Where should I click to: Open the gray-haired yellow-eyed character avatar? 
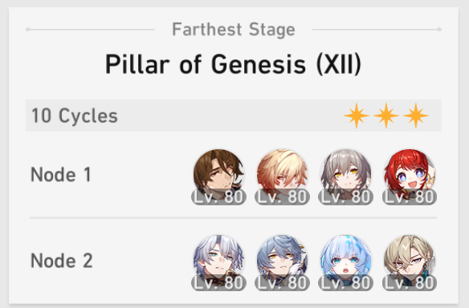346,175
